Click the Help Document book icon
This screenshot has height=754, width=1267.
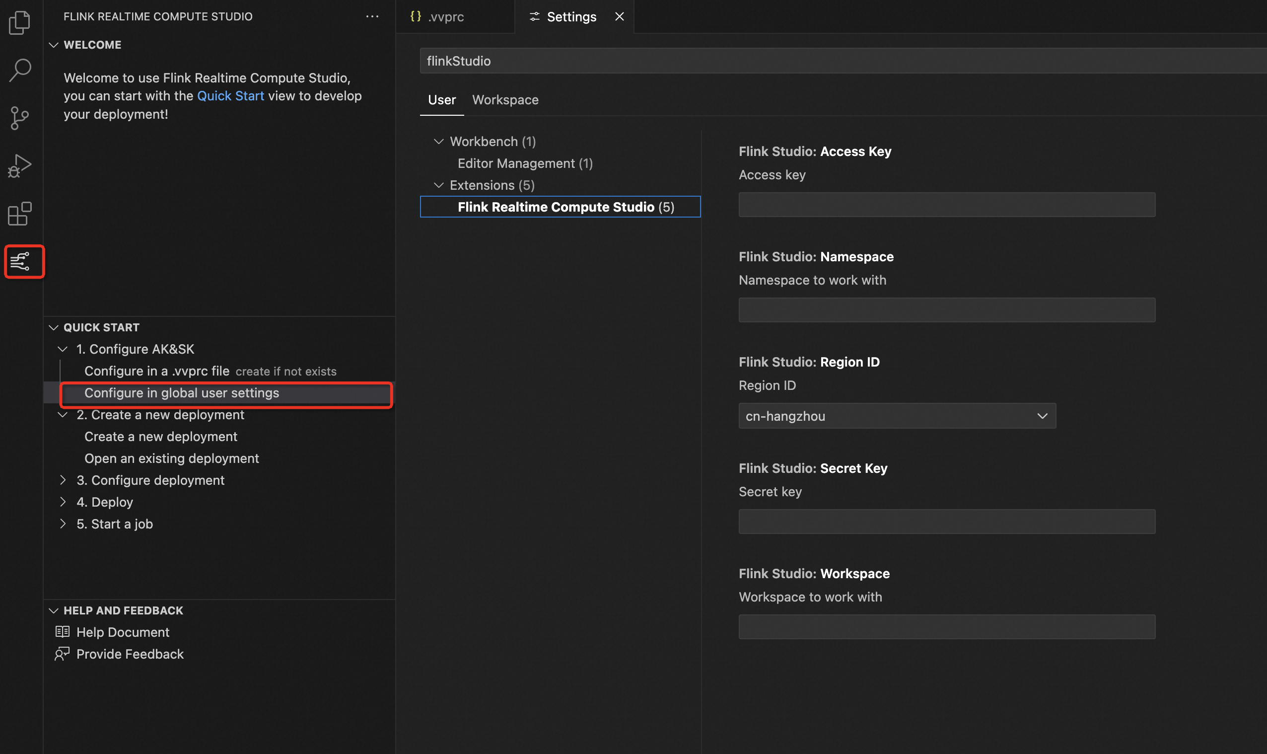63,631
